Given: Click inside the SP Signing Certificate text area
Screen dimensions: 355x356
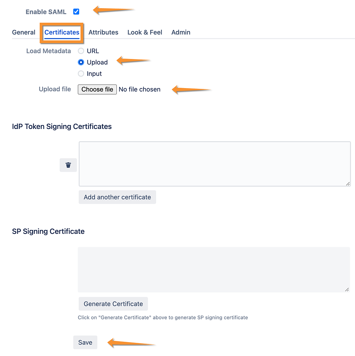Looking at the screenshot, I should (x=214, y=270).
